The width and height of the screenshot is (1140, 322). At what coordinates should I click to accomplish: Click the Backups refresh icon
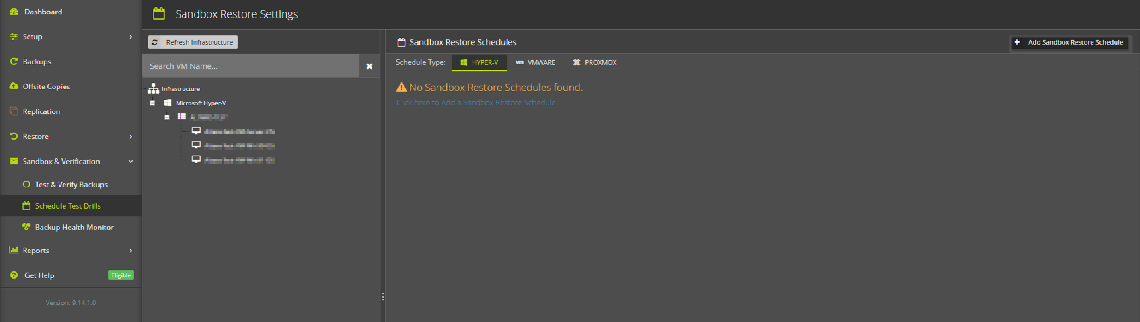(14, 61)
